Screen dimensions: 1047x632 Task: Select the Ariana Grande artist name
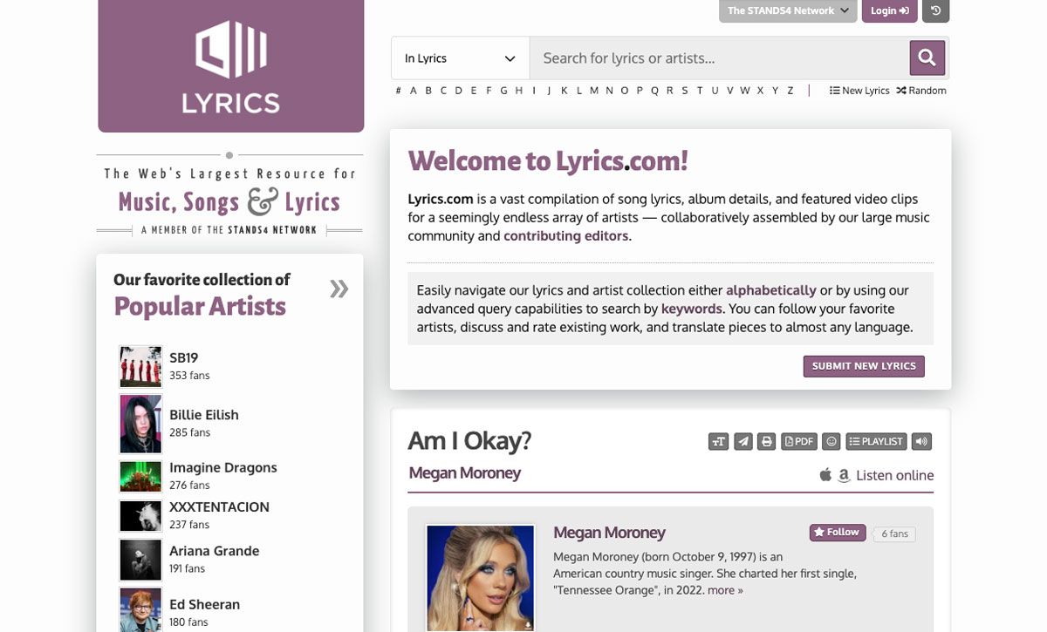[215, 551]
